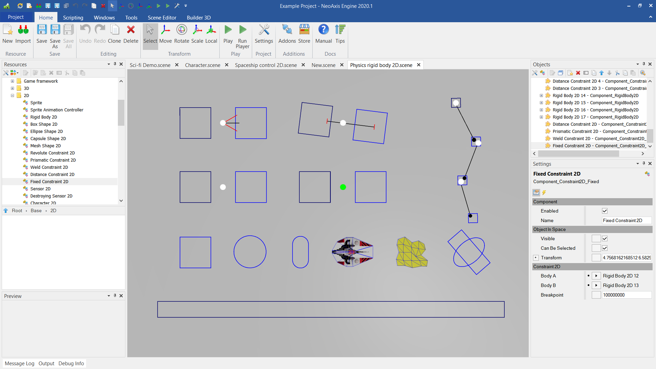Toggle the Enabled checkbox
The image size is (656, 369).
click(x=605, y=211)
